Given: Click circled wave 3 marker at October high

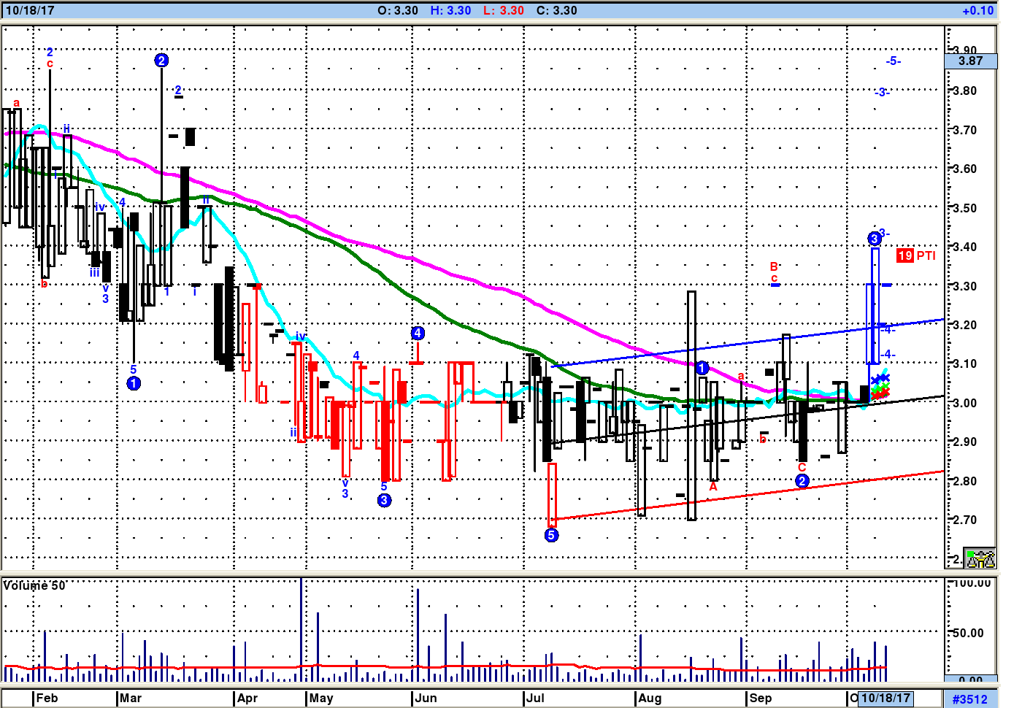Looking at the screenshot, I should pos(875,239).
